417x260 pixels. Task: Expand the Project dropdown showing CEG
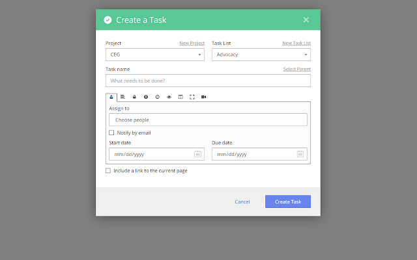coord(155,55)
